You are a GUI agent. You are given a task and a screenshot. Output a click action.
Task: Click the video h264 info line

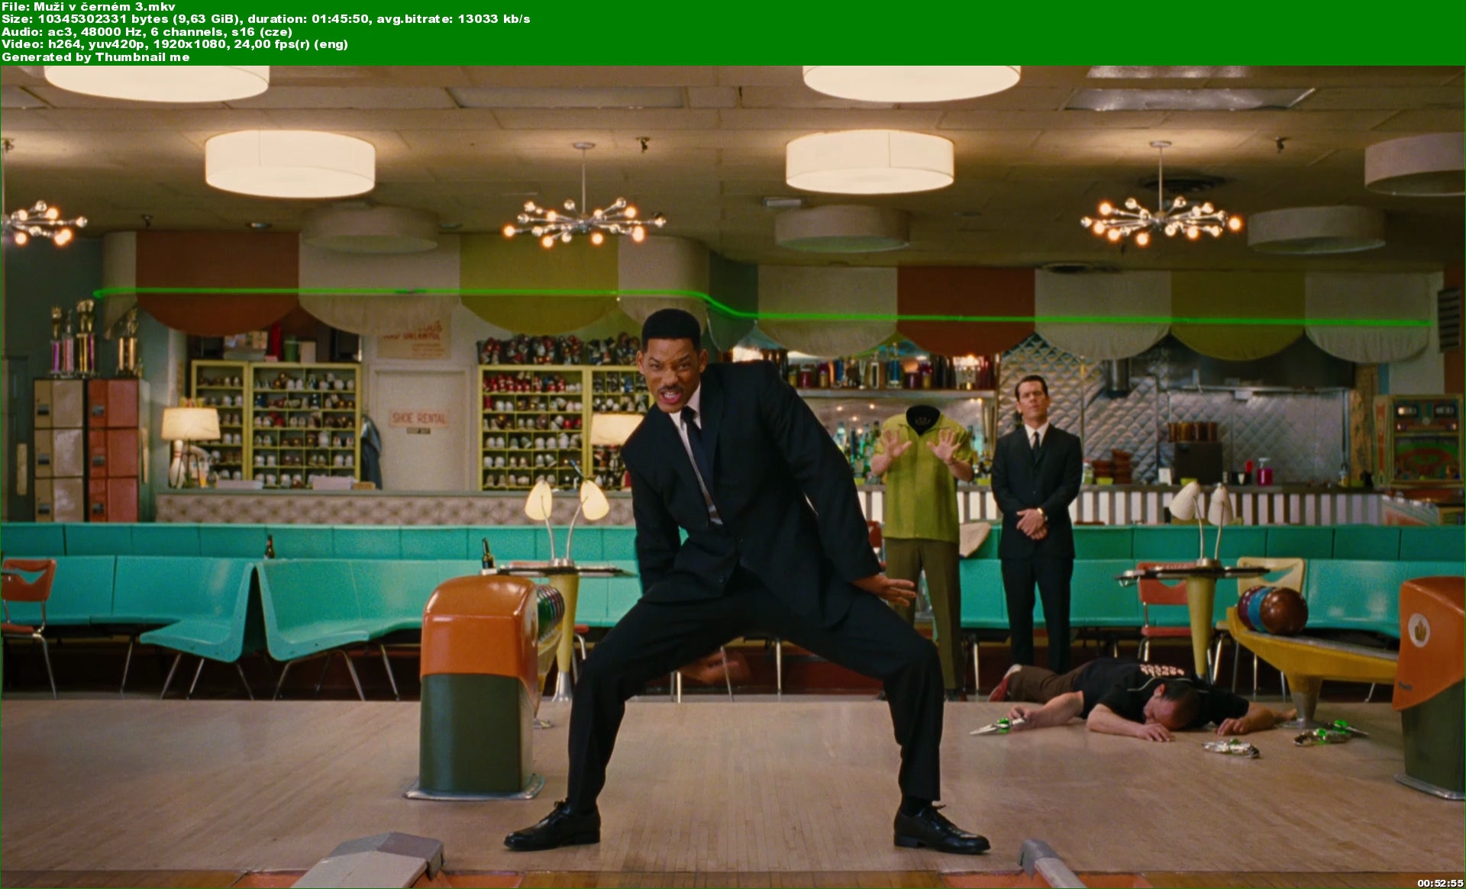(174, 44)
